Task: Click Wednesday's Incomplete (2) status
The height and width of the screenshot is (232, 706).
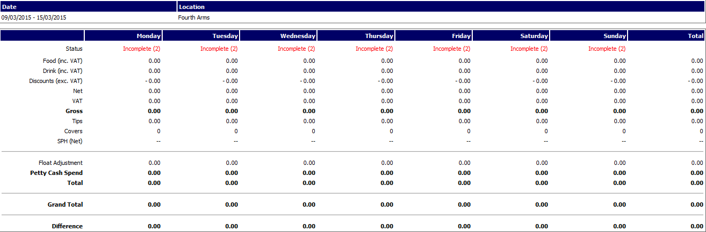Action: [x=296, y=49]
